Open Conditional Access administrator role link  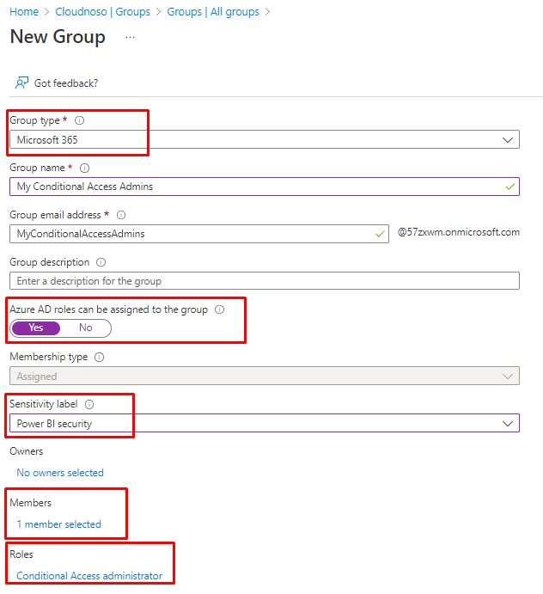[x=89, y=576]
